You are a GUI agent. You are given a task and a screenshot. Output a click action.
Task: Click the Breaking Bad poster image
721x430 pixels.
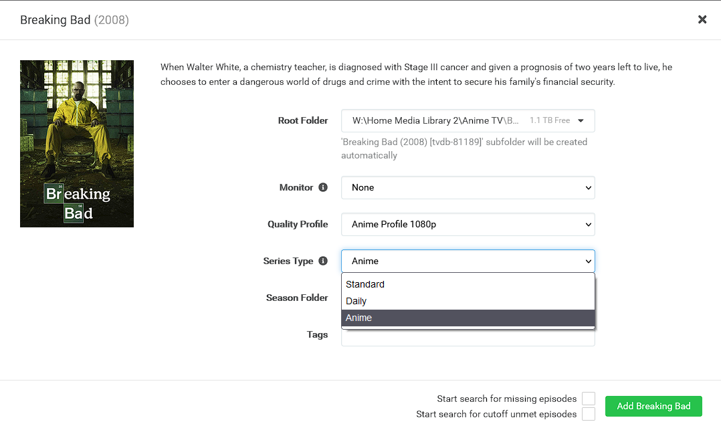[x=77, y=144]
